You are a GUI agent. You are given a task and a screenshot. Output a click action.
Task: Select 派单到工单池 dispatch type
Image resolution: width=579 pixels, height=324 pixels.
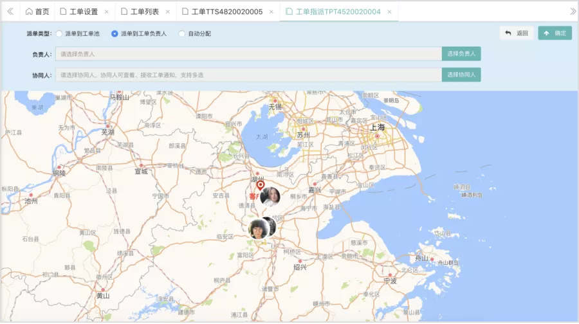pos(59,33)
